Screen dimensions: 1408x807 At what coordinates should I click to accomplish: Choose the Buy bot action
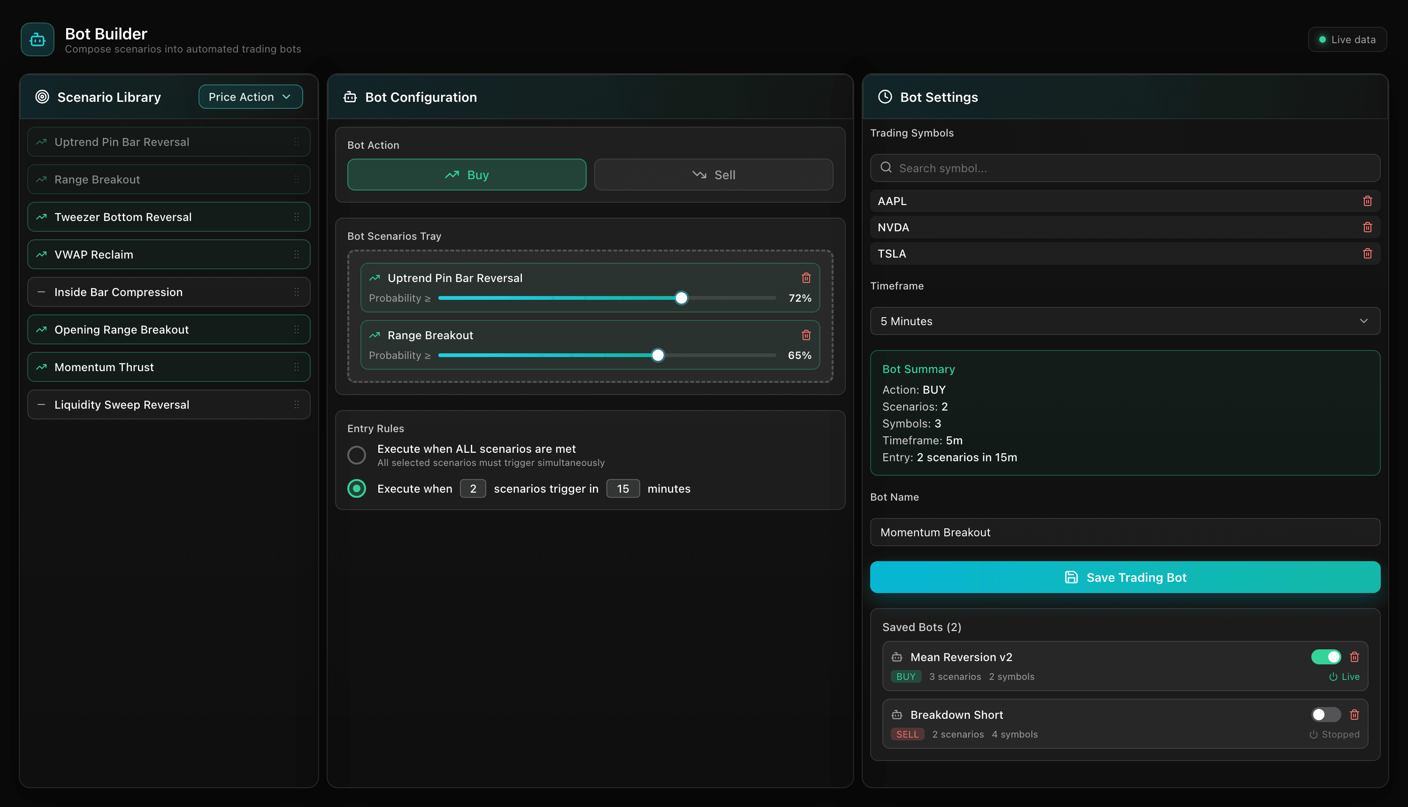(467, 175)
